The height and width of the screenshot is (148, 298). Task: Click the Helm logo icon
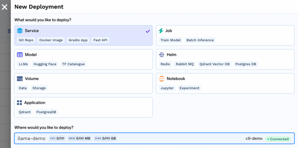(162, 55)
